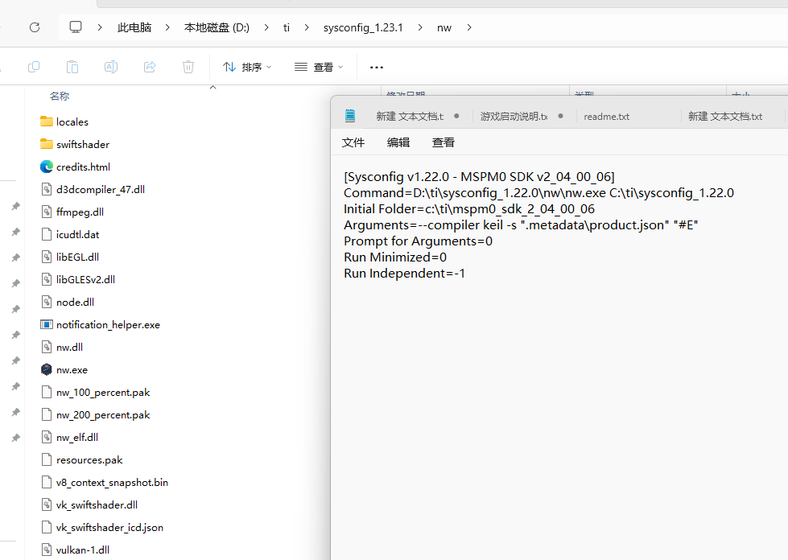Viewport: 788px width, 560px height.
Task: Click the delete trash icon in toolbar
Action: pyautogui.click(x=188, y=67)
